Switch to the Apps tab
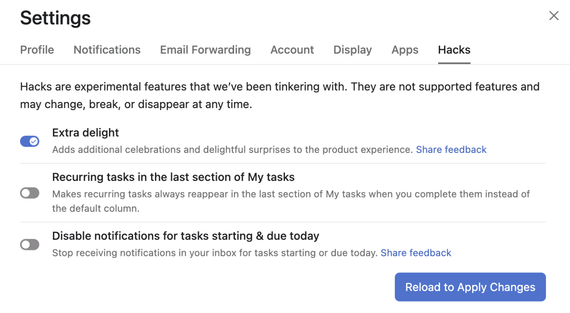This screenshot has width=570, height=313. tap(405, 50)
